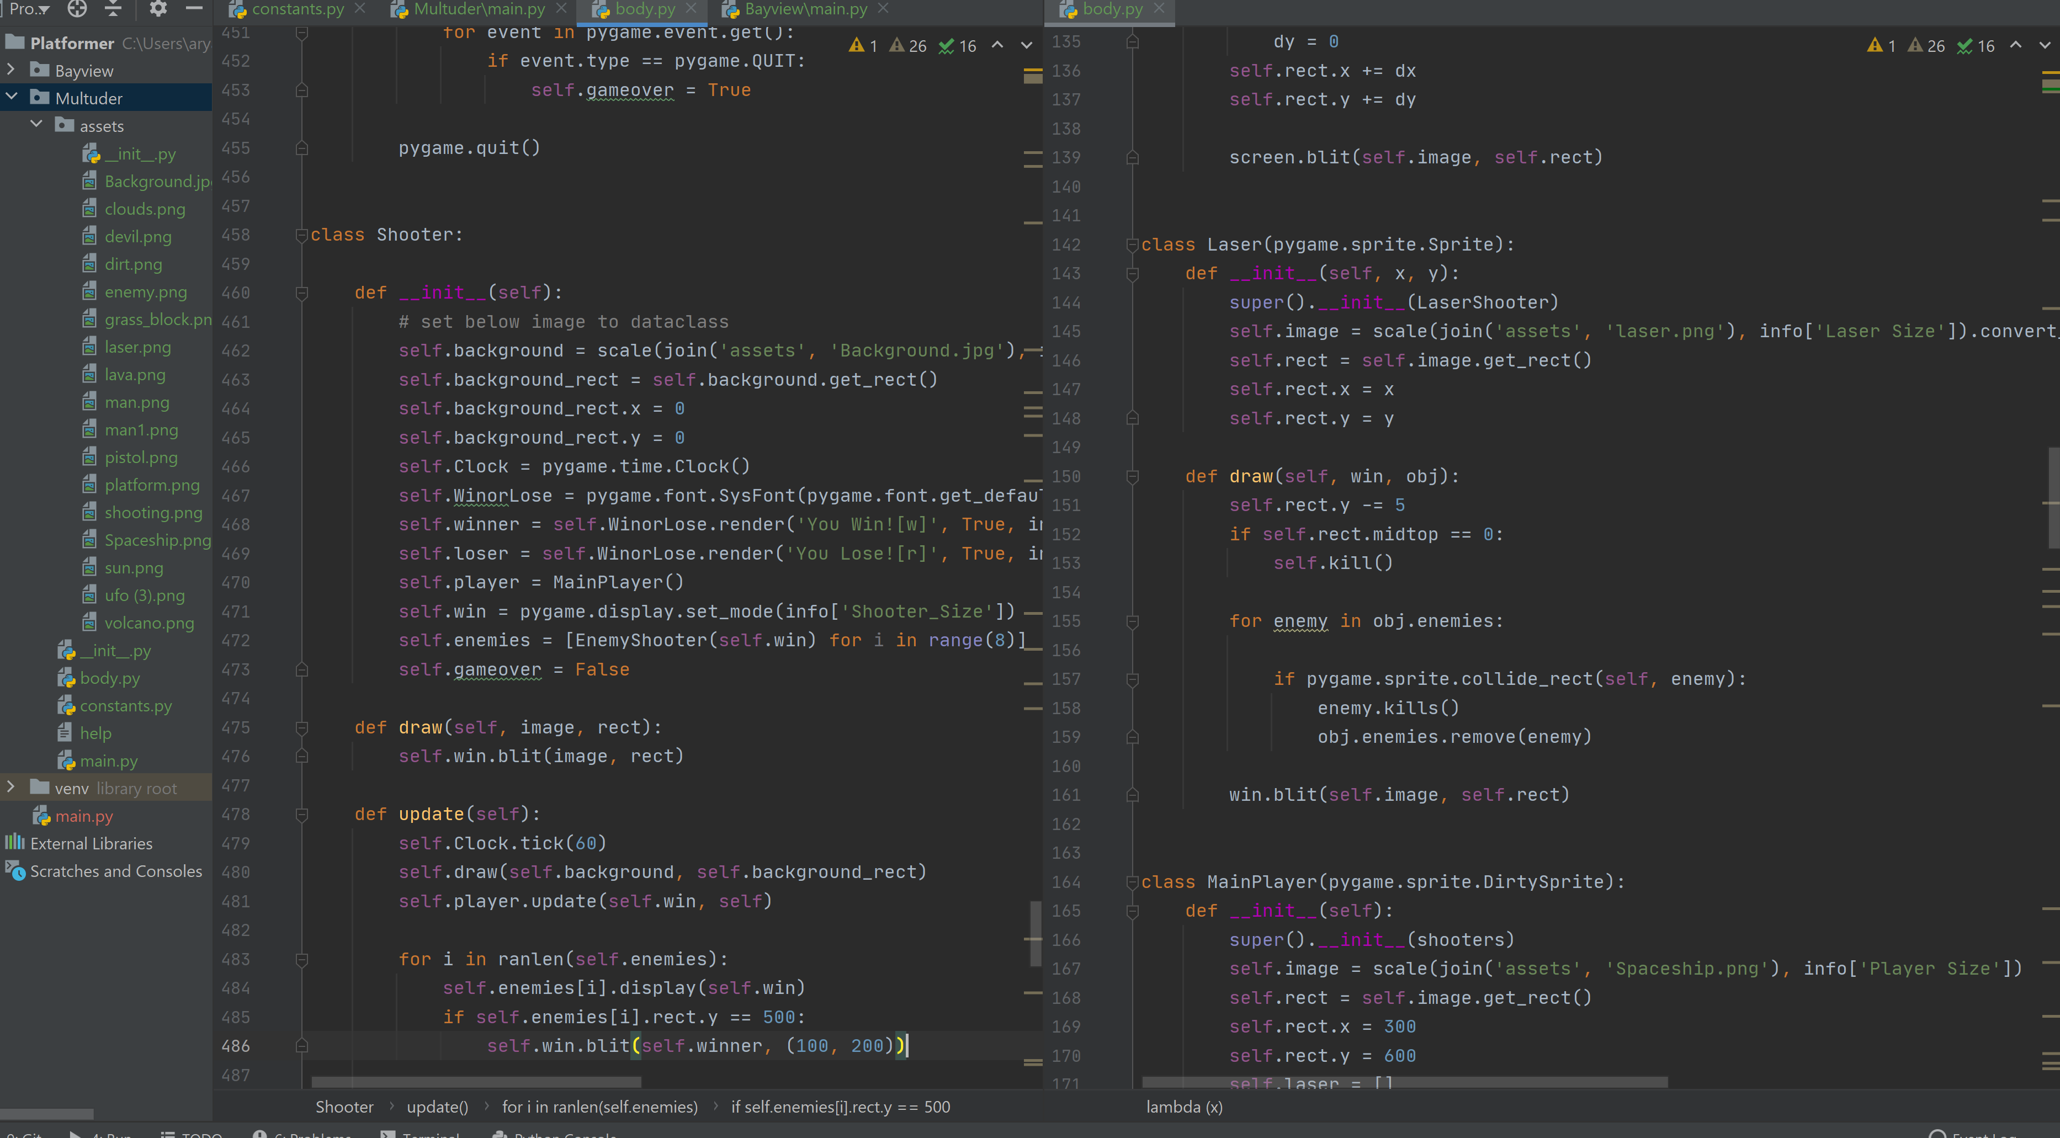
Task: Fold the MainPlayer class definition
Action: (1132, 882)
